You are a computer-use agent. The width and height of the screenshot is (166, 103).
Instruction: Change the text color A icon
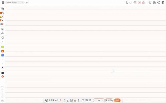[x=75, y=100]
